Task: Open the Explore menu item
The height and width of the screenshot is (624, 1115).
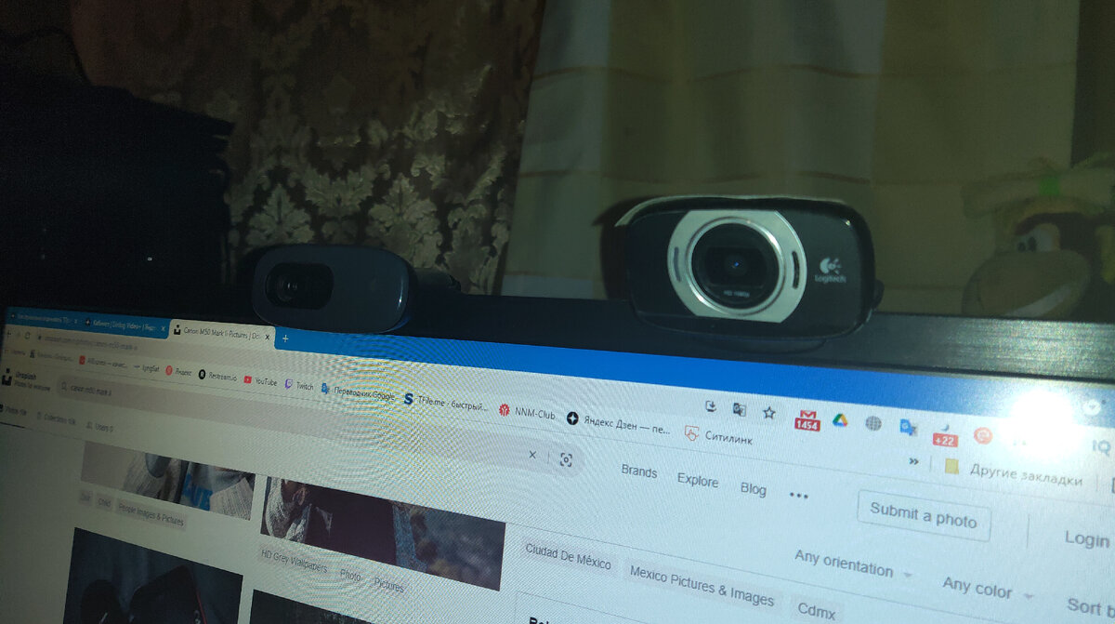Action: (x=697, y=480)
